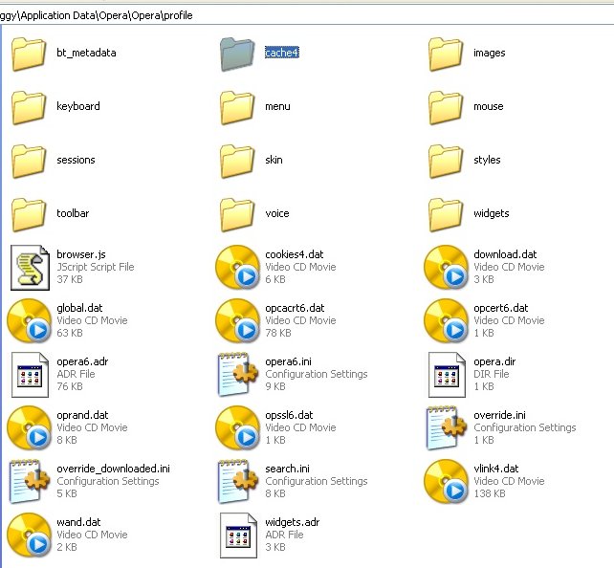Click the override_downloaded.ini file icon
Image resolution: width=614 pixels, height=568 pixels.
(29, 481)
